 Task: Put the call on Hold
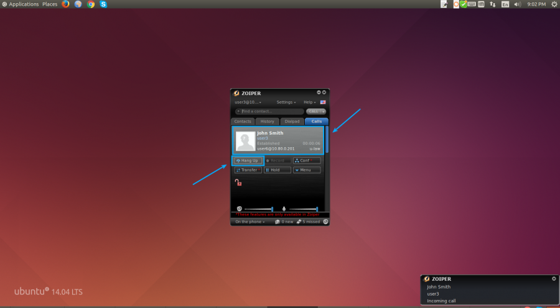[278, 170]
